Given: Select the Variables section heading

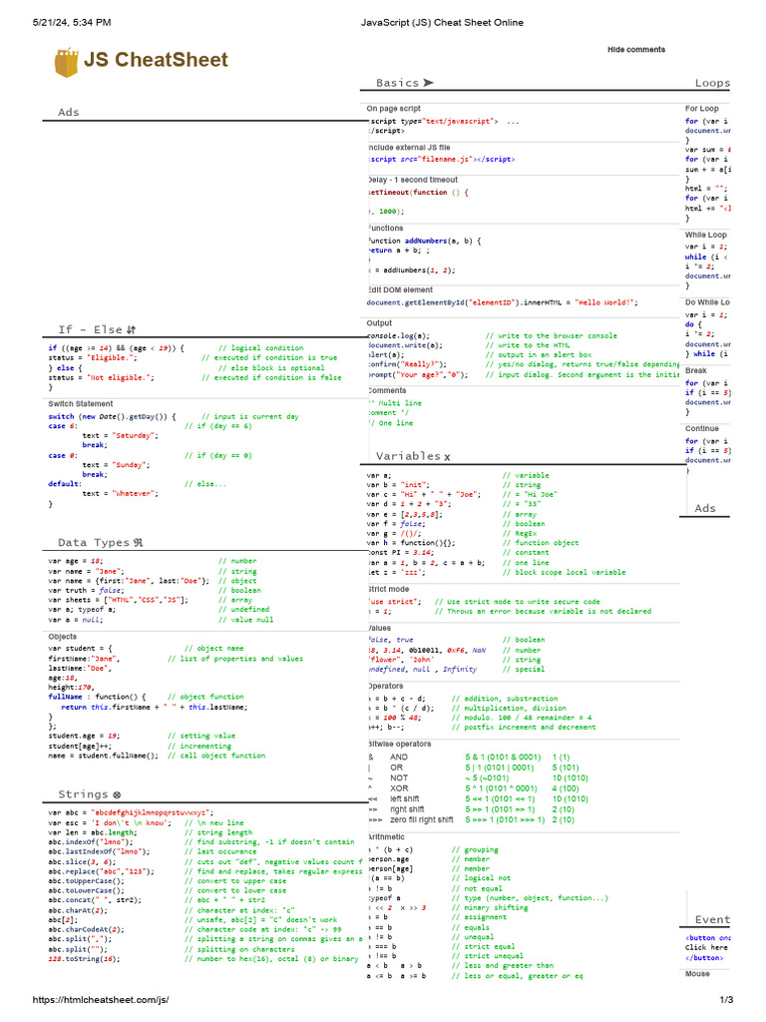Looking at the screenshot, I should 408,456.
